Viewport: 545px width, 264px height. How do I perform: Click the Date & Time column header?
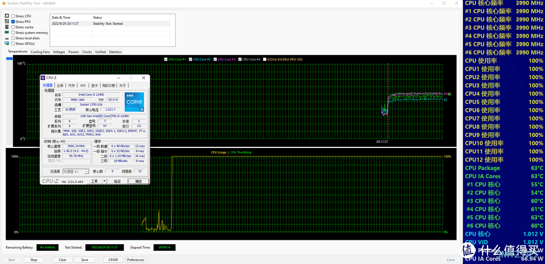click(x=71, y=17)
